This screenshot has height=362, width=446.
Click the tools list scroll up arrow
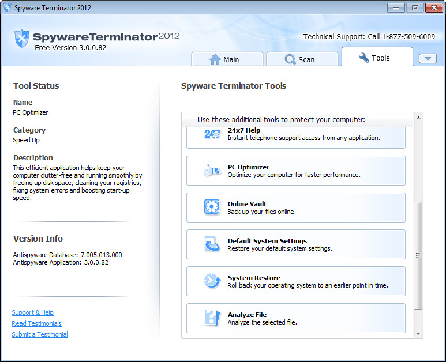(x=418, y=118)
